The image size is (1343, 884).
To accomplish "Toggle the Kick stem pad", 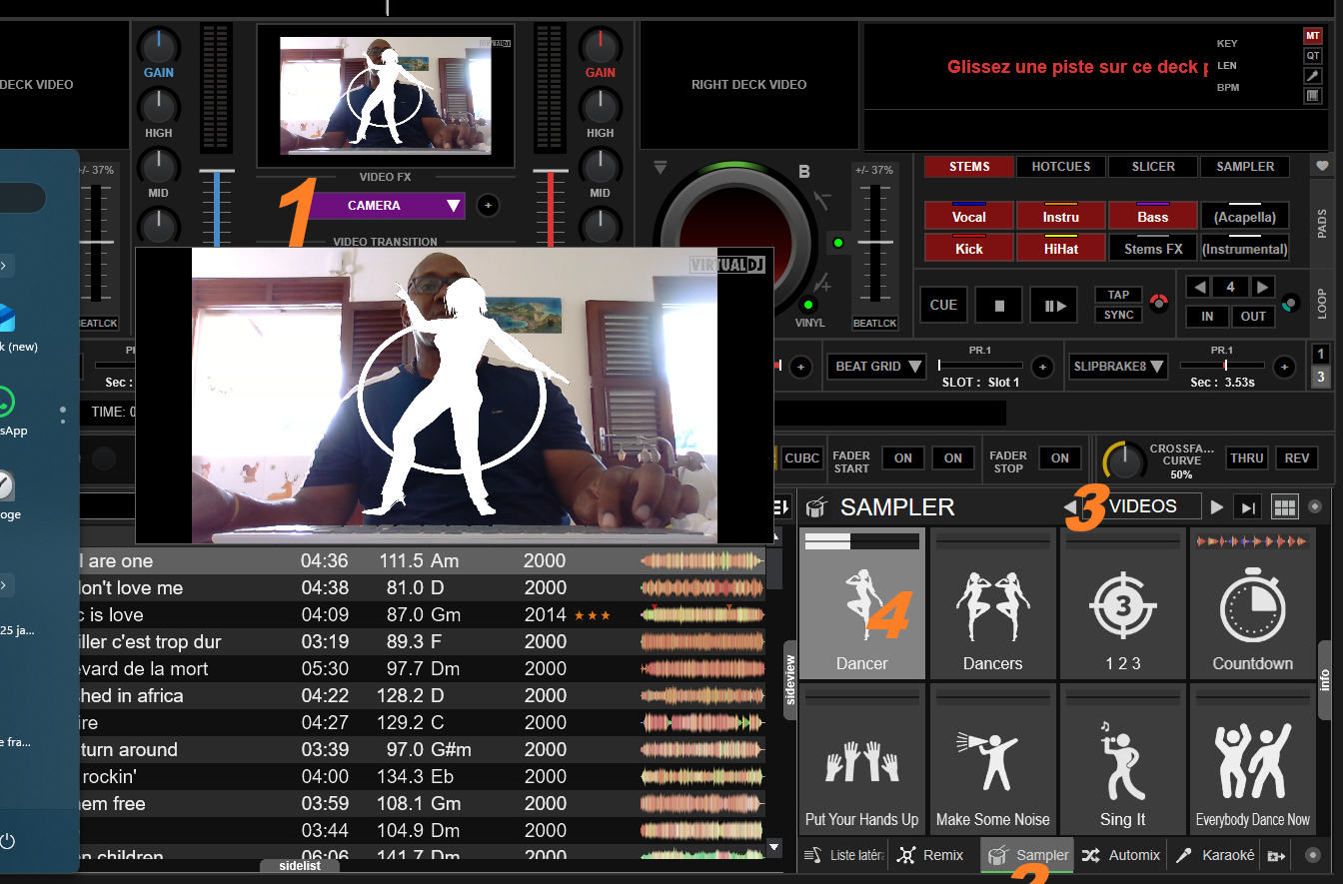I will (969, 249).
